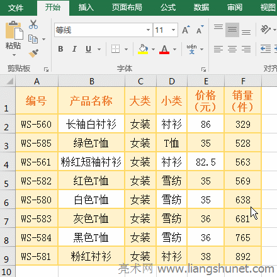Select column C header
Image resolution: width=277 pixels, height=277 pixels.
tap(140, 81)
